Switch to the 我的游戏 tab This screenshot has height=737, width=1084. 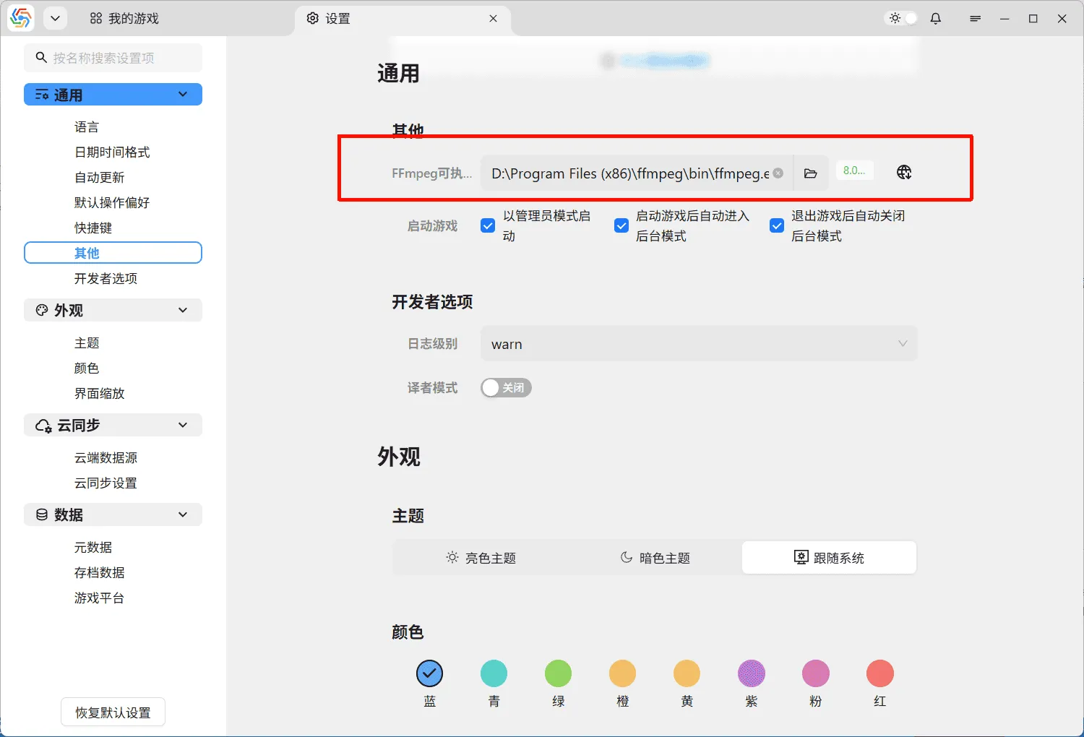coord(124,19)
